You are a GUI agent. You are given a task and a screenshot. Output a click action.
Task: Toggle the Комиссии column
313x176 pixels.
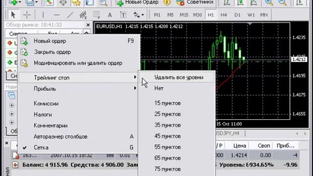pyautogui.click(x=78, y=104)
